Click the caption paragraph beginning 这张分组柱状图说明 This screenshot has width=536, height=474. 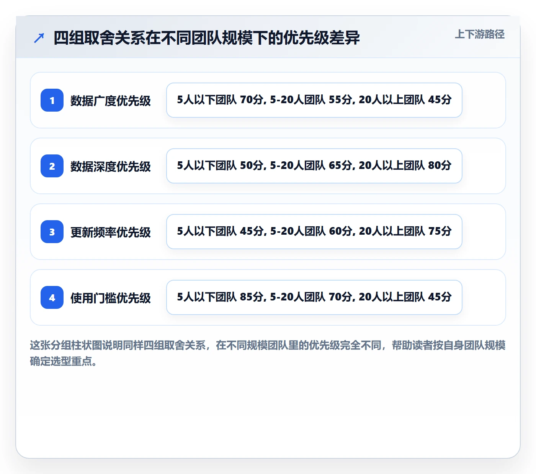[x=268, y=353]
